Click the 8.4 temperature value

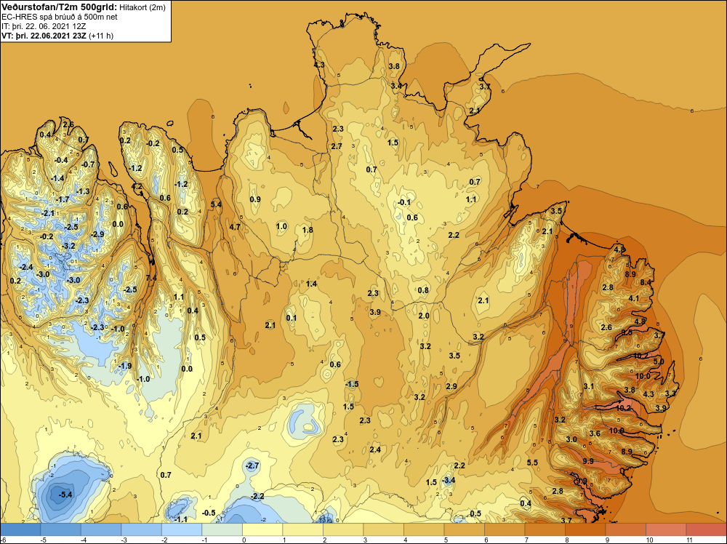(646, 282)
